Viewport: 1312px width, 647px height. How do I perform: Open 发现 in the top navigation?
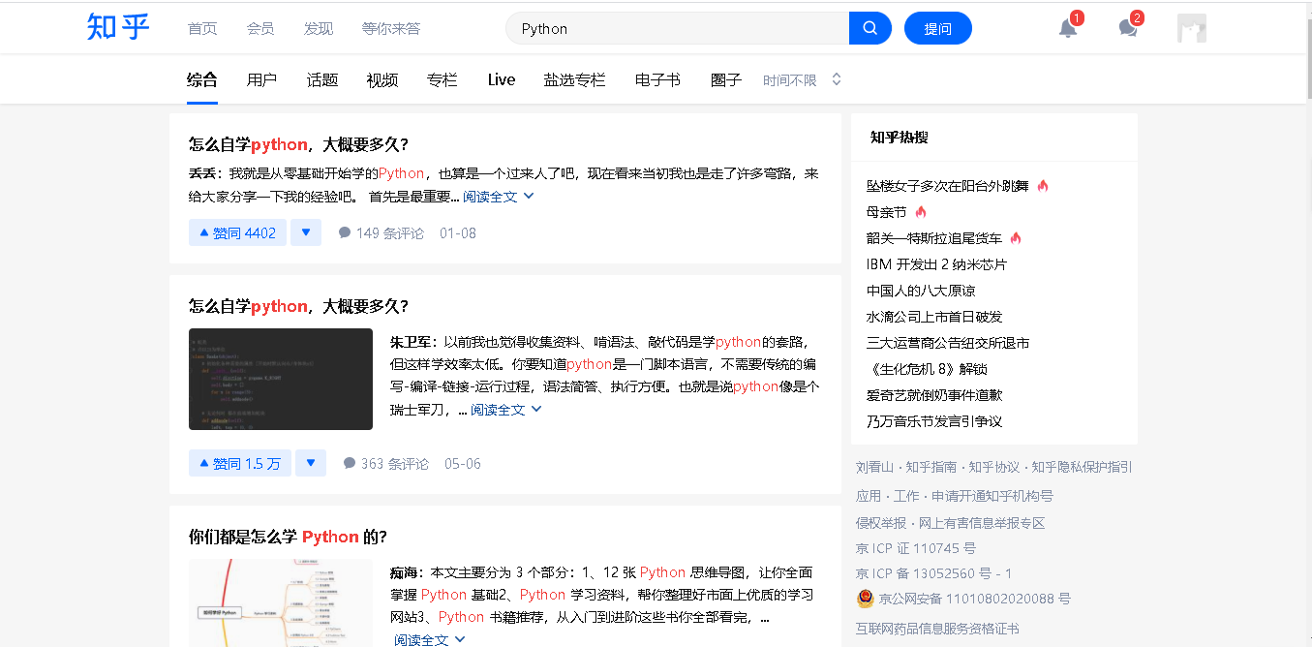coord(319,28)
